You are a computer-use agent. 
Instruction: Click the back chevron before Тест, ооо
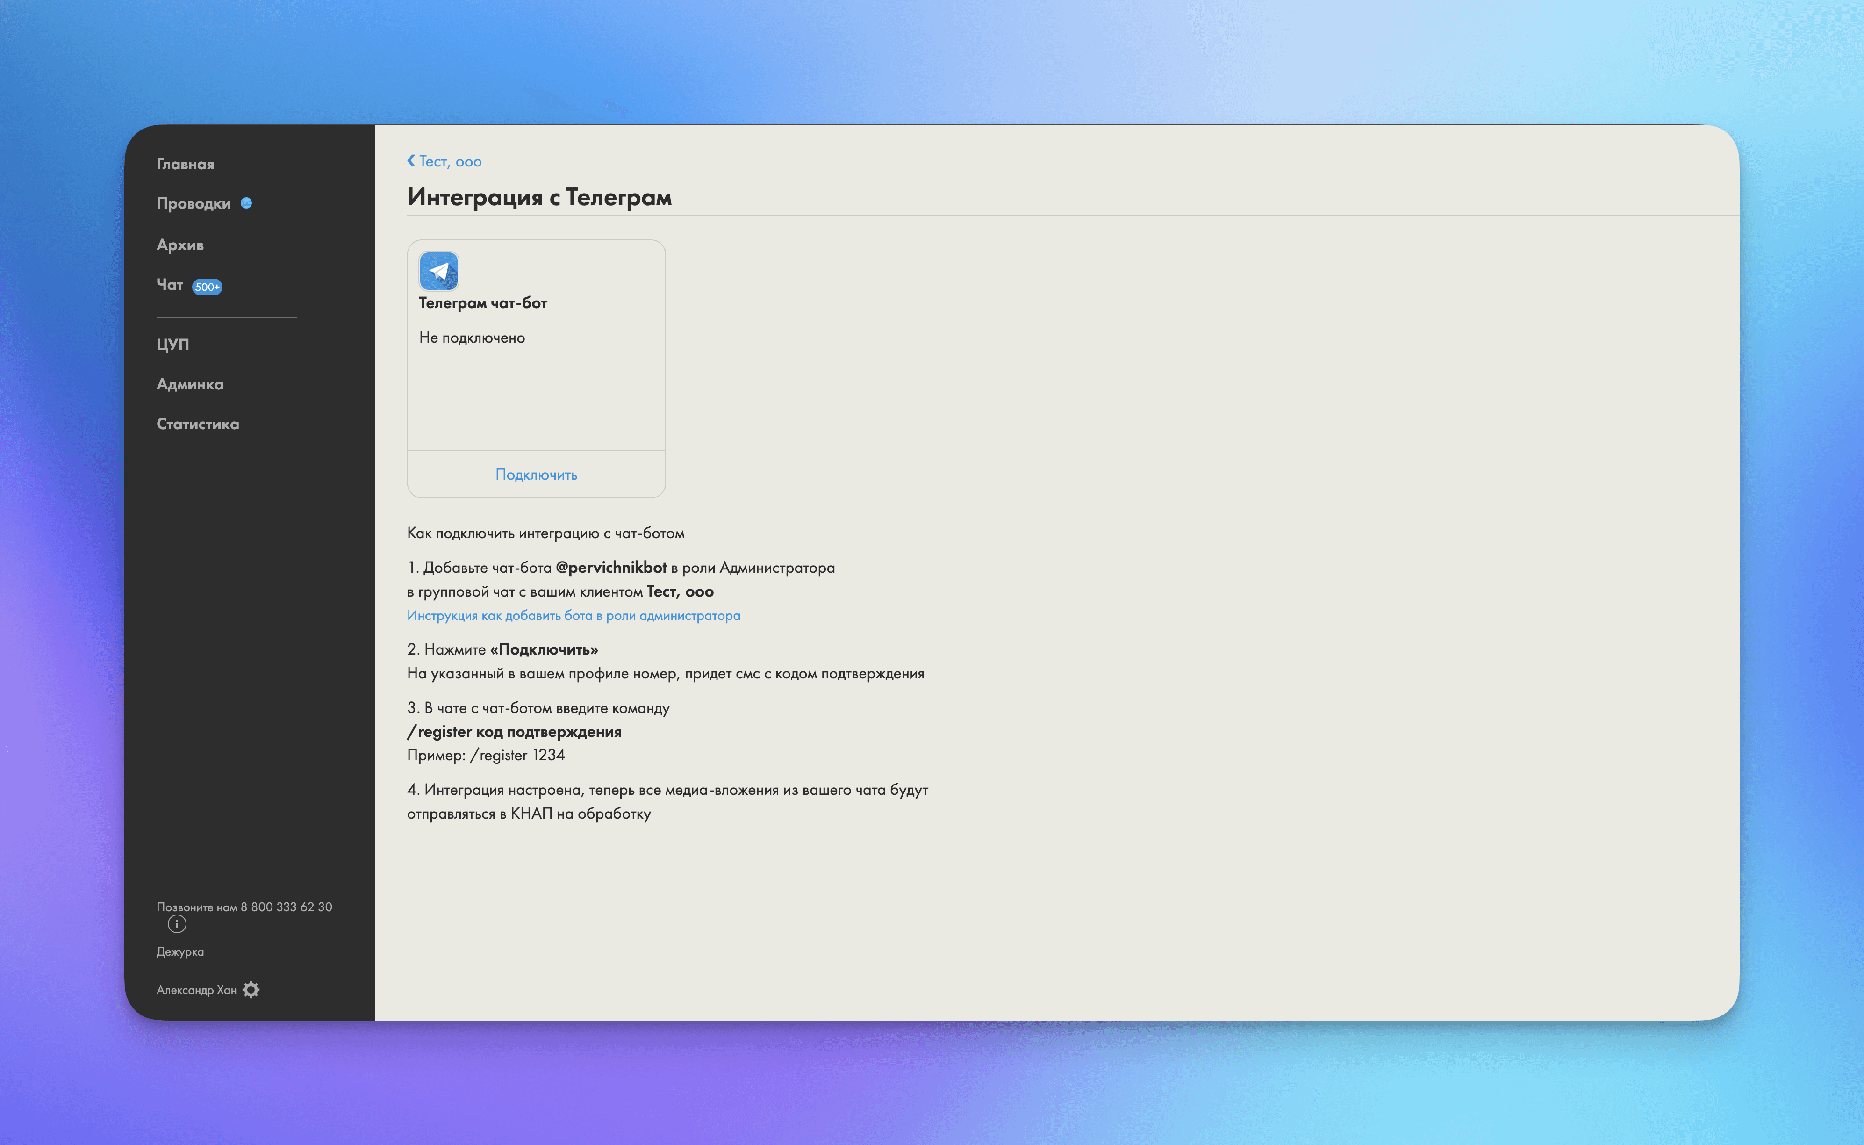click(411, 160)
